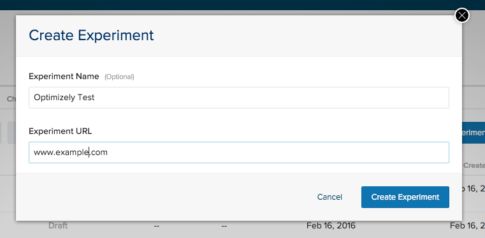The image size is (485, 238).
Task: Click the Cancel link
Action: (329, 197)
